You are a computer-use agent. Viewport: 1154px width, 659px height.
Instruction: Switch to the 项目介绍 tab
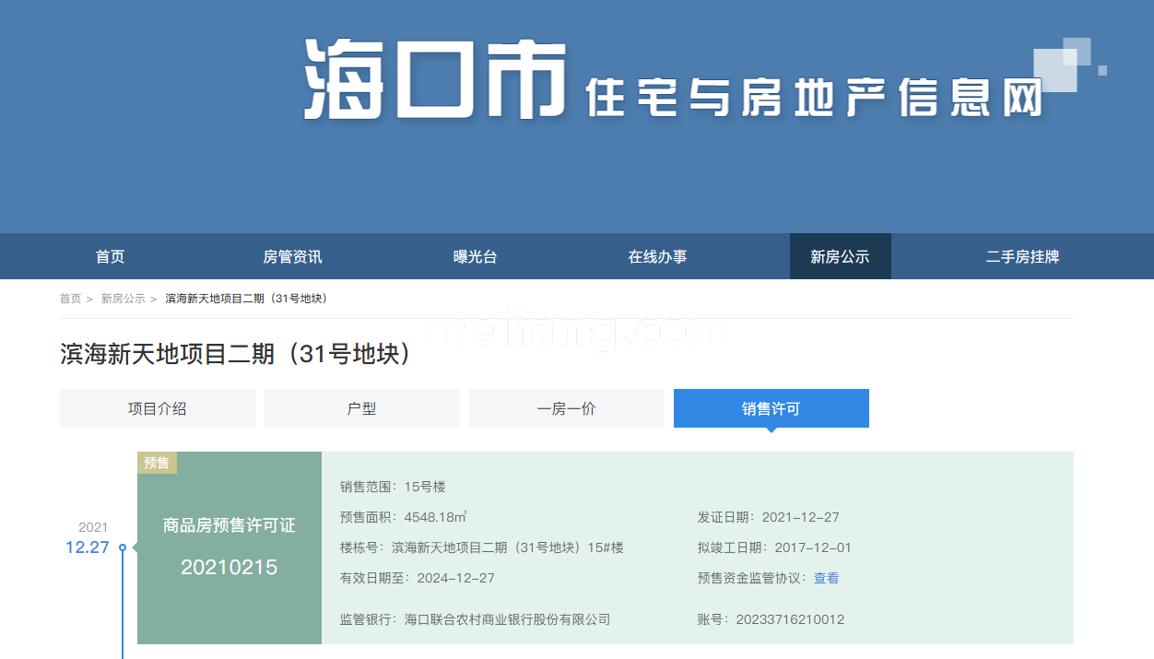coord(158,408)
